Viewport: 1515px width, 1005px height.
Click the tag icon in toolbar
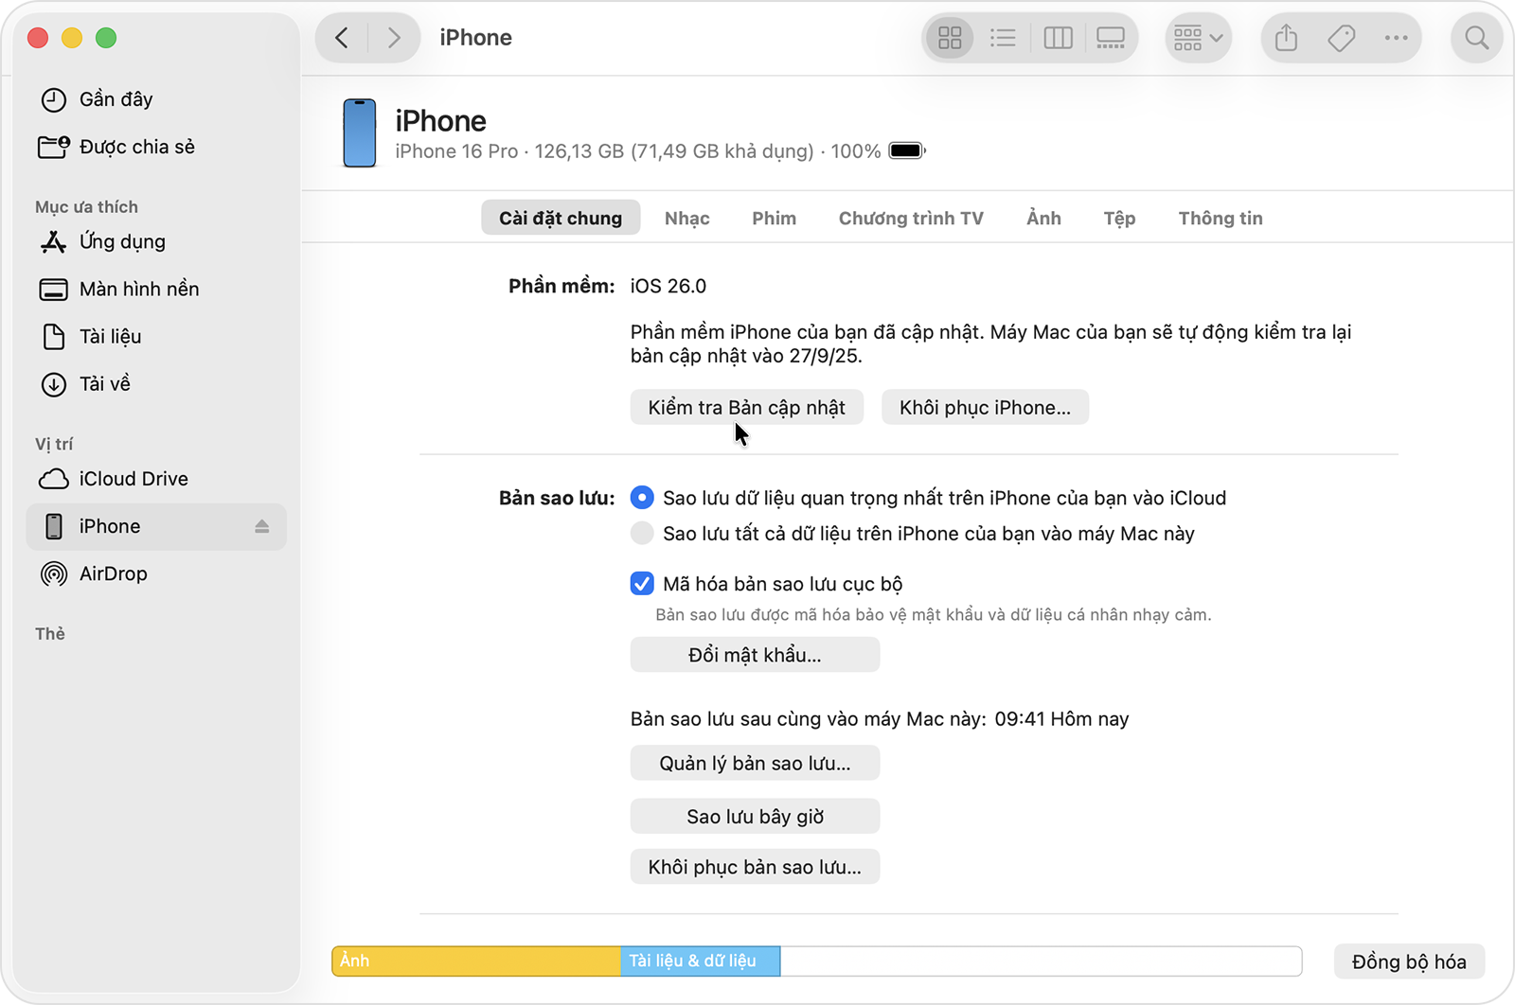point(1341,38)
